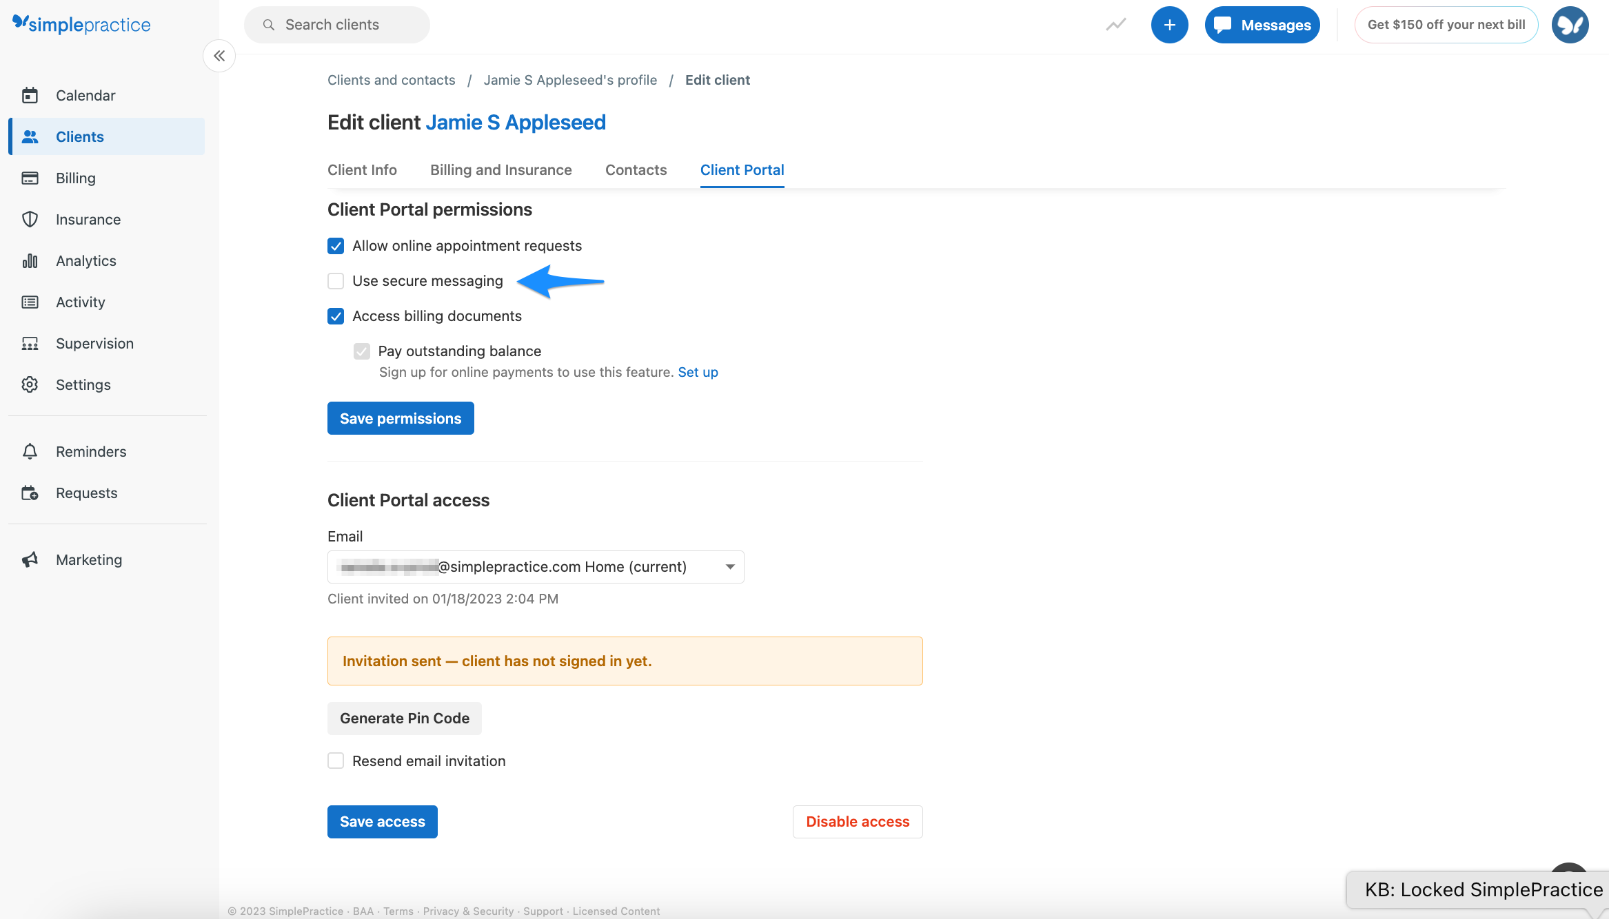
Task: Open Privacy & Security footer link
Action: tap(469, 911)
